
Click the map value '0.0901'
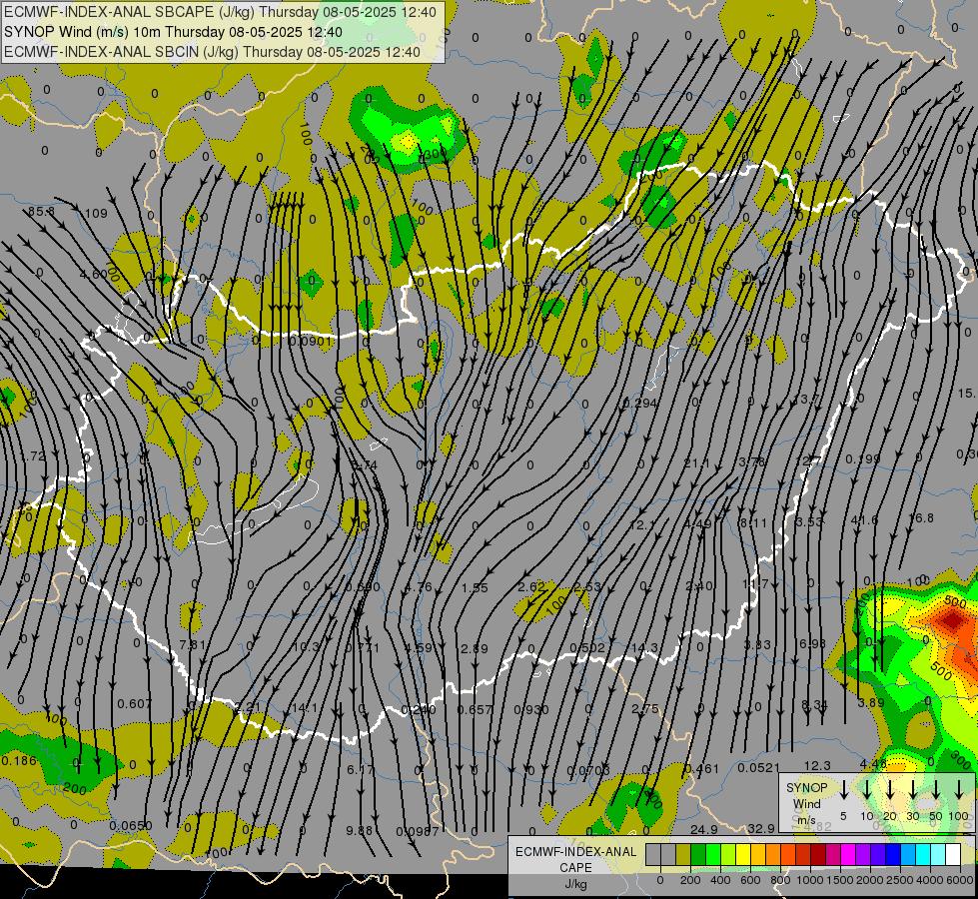[x=311, y=342]
